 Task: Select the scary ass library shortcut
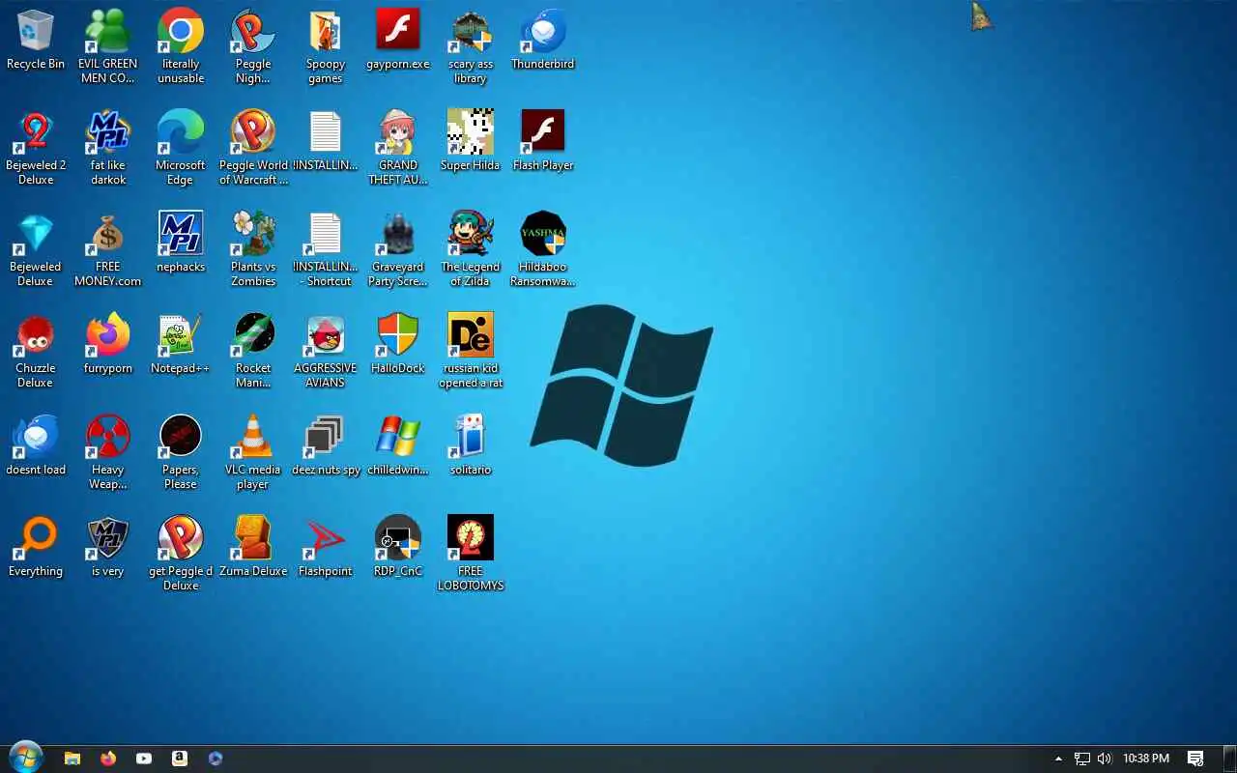point(471,47)
